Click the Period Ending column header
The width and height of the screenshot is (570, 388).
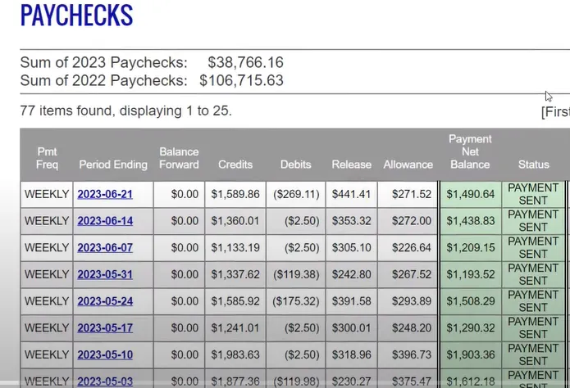(x=113, y=165)
